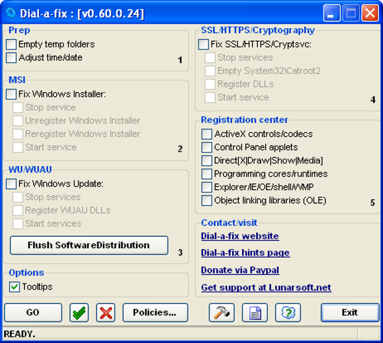
Task: Open the document log icon button
Action: click(x=255, y=313)
